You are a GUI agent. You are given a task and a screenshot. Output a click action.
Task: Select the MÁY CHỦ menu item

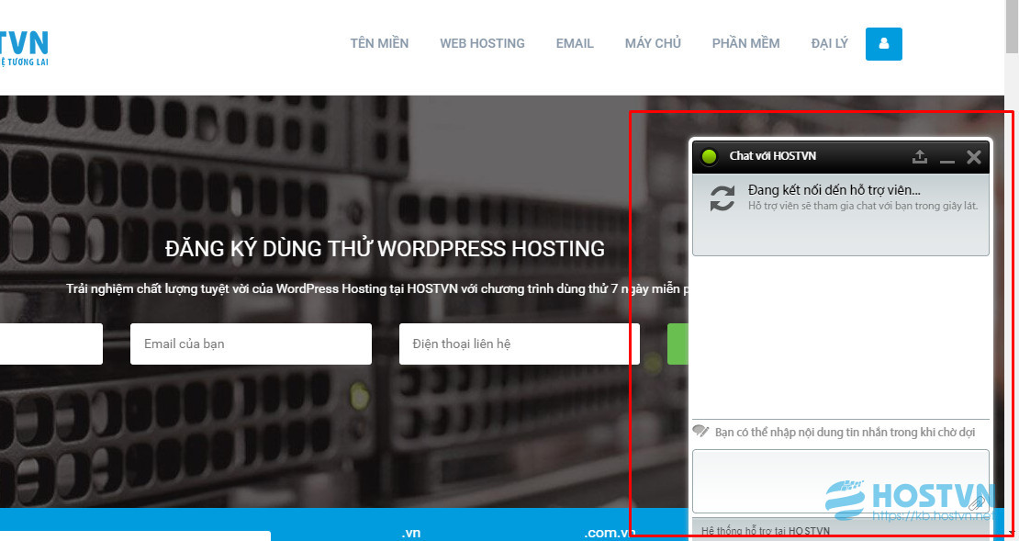coord(653,43)
